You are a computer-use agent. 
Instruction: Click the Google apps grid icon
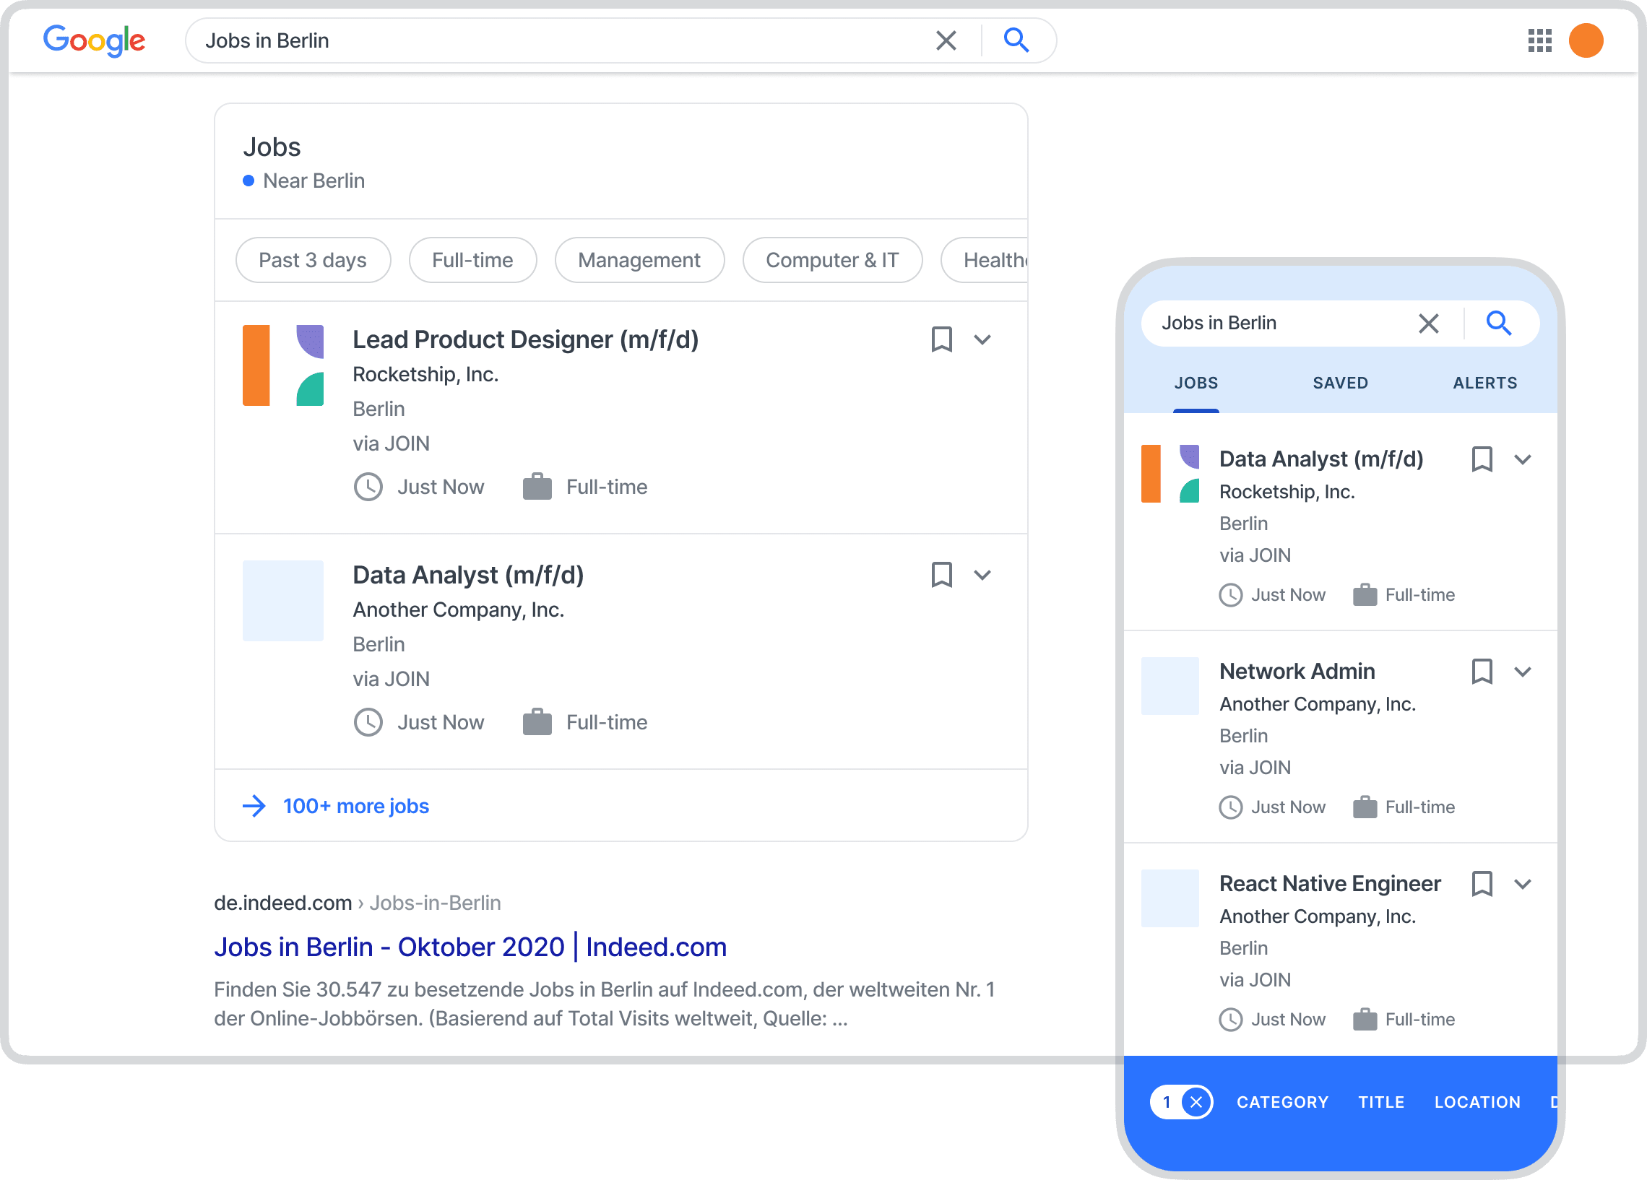[x=1539, y=40]
